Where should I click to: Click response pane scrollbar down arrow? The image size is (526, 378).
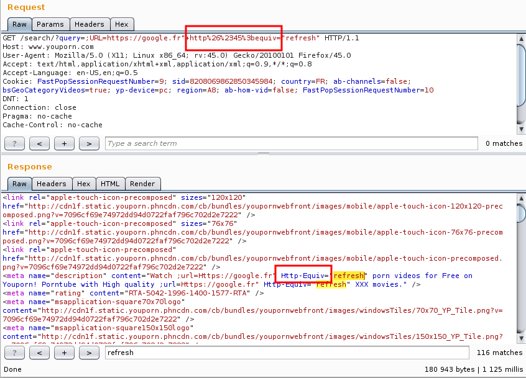tap(521, 338)
